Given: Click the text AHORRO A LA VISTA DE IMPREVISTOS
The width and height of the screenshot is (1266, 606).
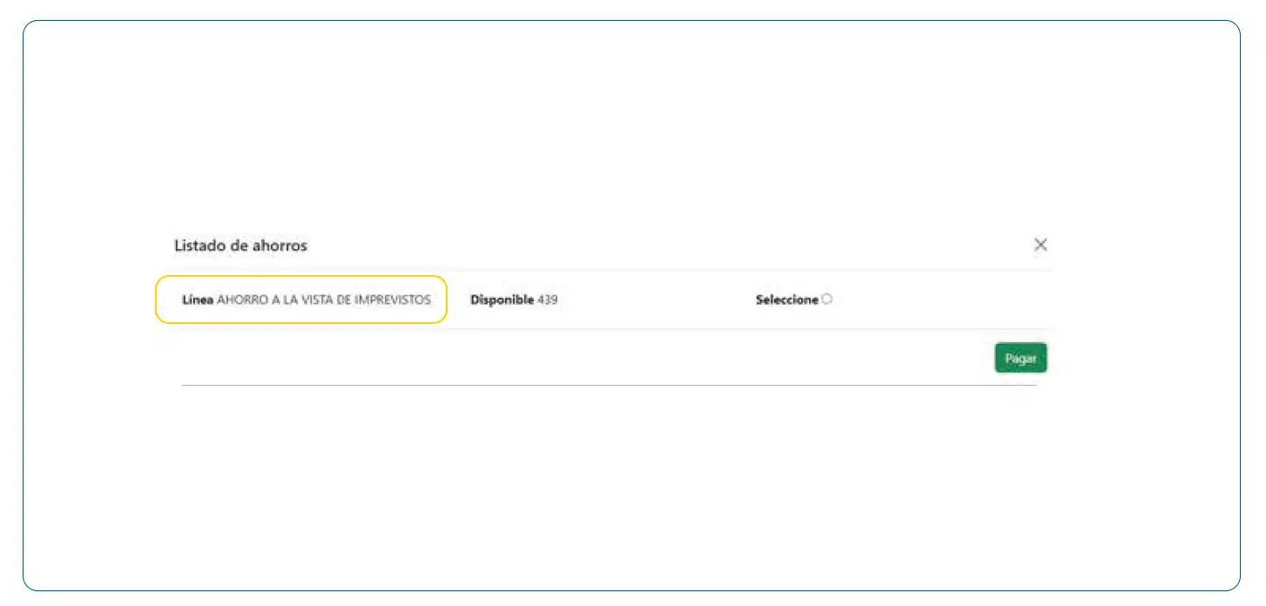Looking at the screenshot, I should pyautogui.click(x=324, y=300).
